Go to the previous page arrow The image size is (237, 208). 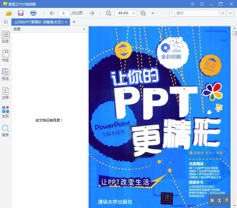(x=52, y=13)
